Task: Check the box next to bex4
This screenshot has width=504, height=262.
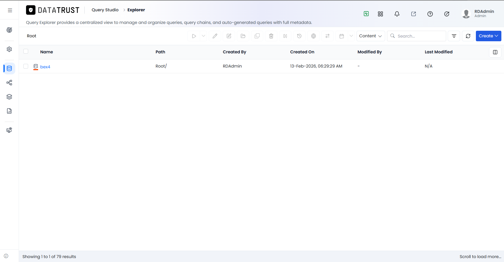Action: click(x=26, y=66)
